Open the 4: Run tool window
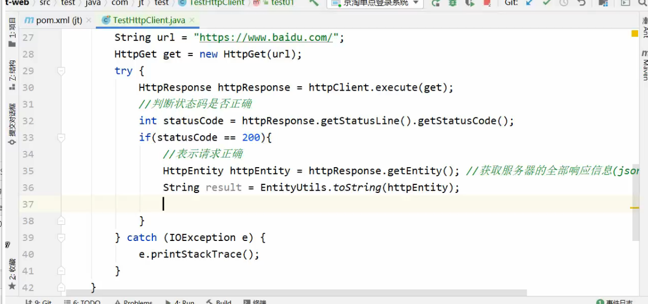Screen dimensions: 648x304 coord(180,302)
